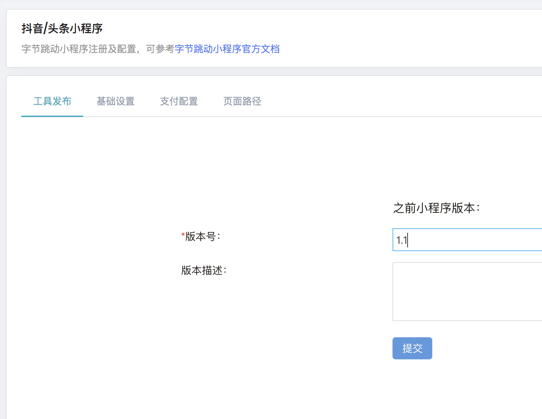Click the 之前小程序版本 label
Screen dimensions: 542x419
coord(437,208)
